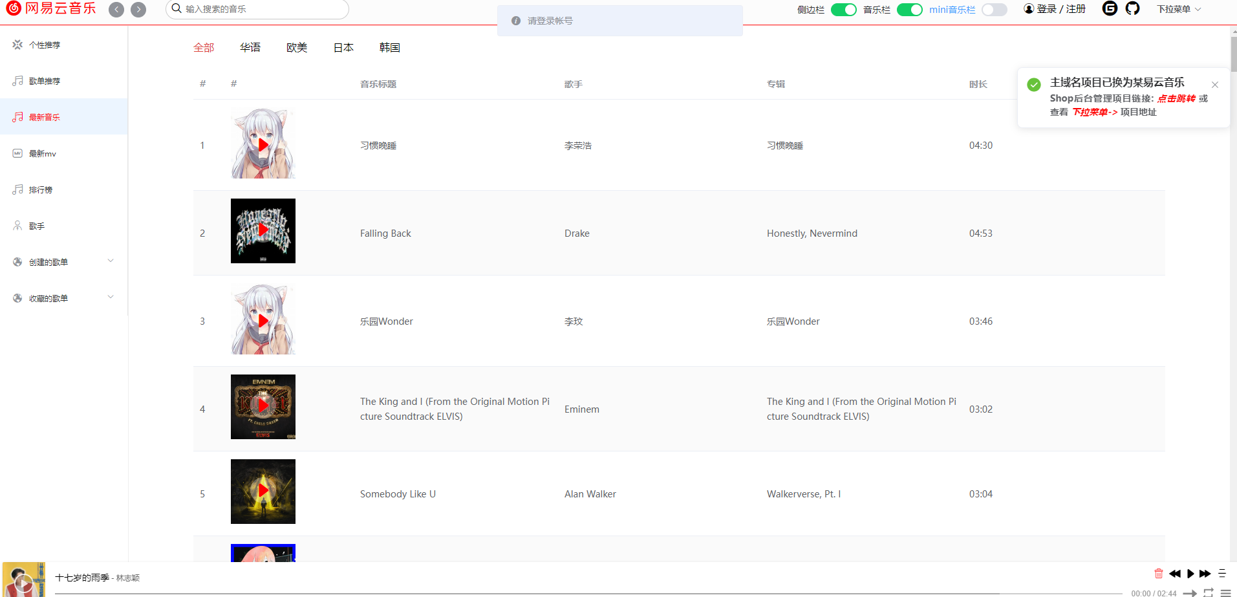Click the red trash icon in player bar
The width and height of the screenshot is (1237, 597).
pos(1159,574)
